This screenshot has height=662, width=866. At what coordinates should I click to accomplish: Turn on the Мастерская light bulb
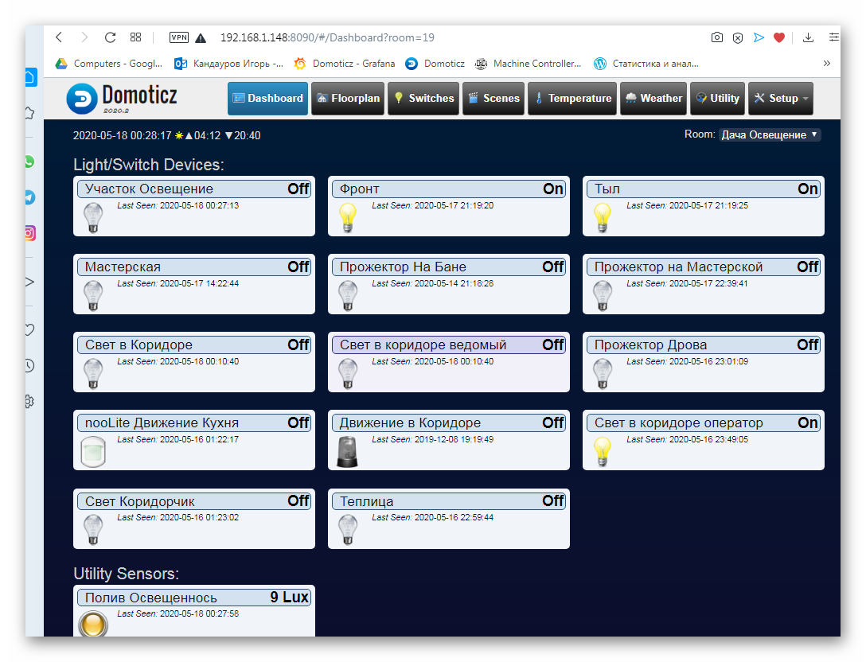[x=93, y=295]
